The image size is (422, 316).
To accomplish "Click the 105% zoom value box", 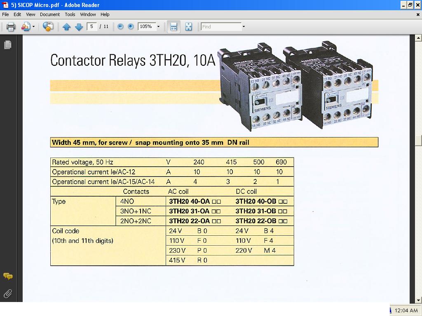I will point(147,26).
